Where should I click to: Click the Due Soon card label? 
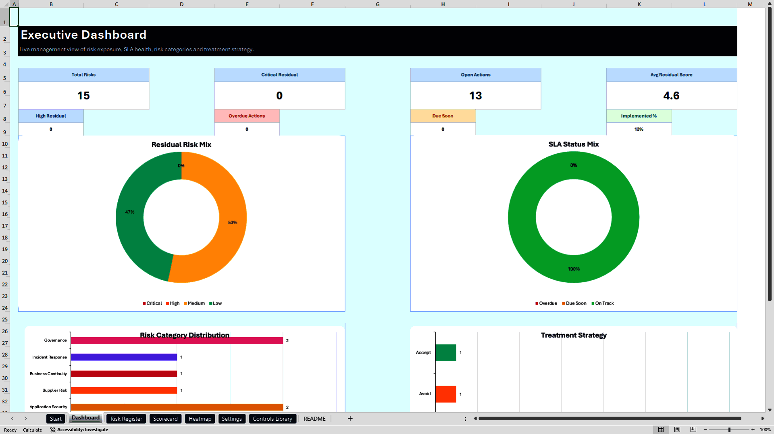pos(443,116)
